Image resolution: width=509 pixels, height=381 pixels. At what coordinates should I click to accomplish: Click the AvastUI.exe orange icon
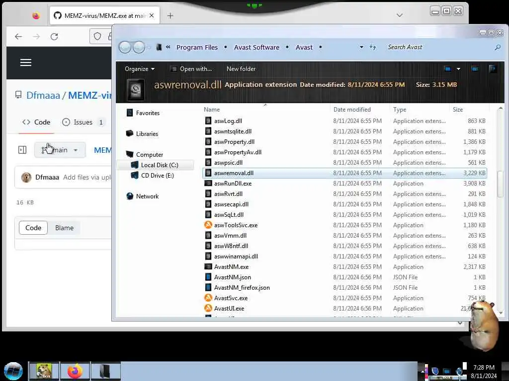(x=208, y=308)
